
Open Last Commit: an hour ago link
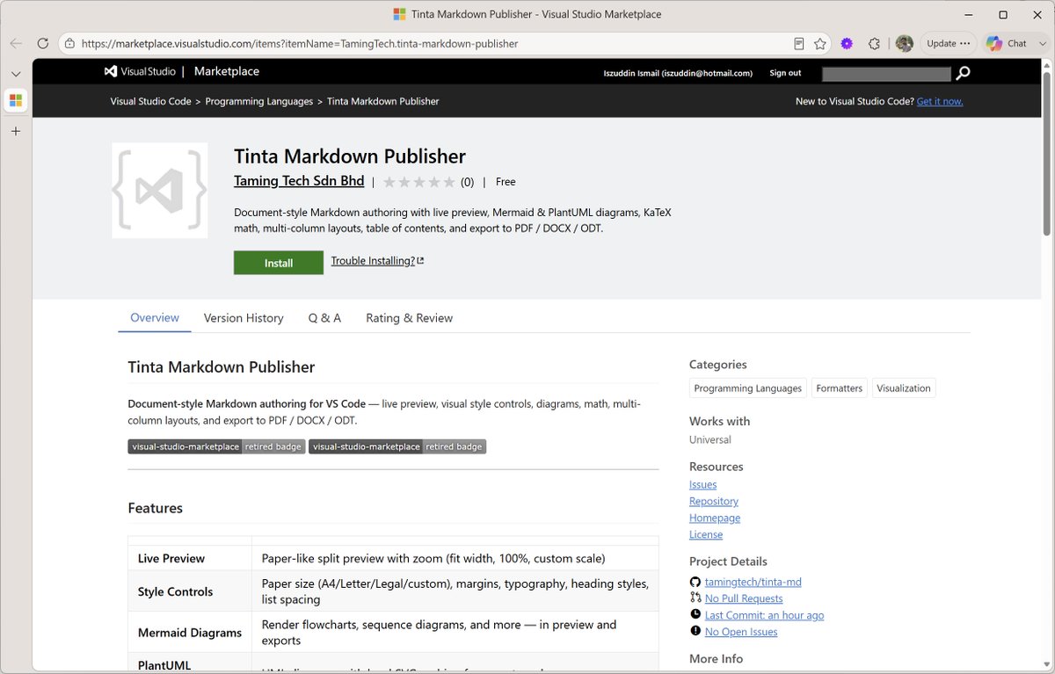click(765, 615)
